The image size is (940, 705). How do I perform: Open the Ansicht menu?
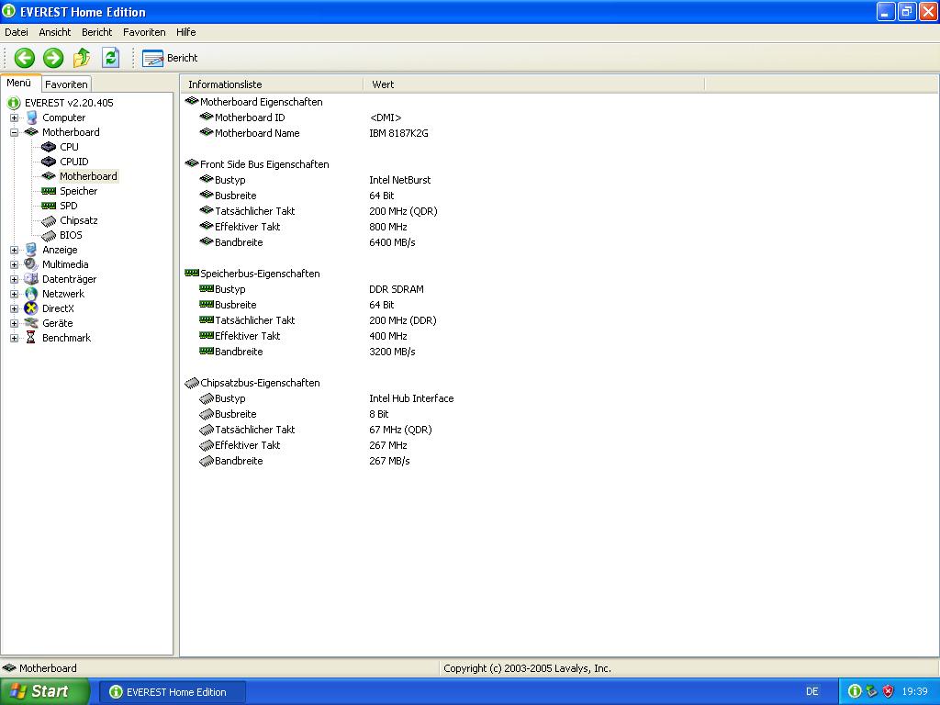point(54,32)
